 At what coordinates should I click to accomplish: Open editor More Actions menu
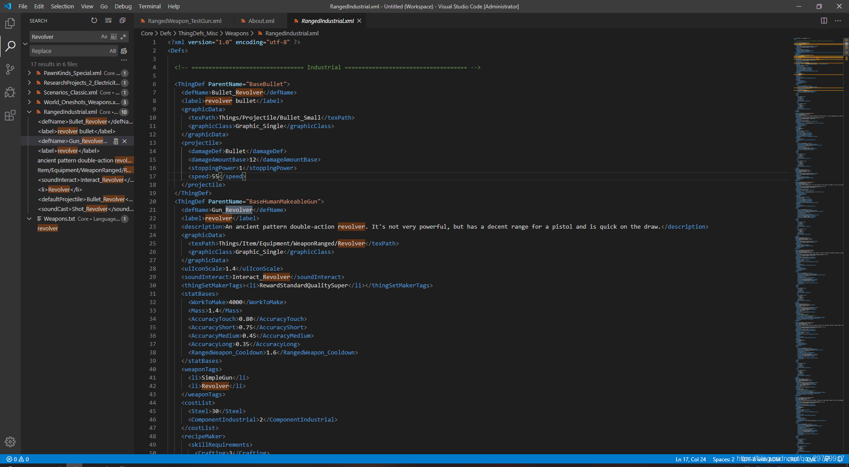pyautogui.click(x=838, y=21)
